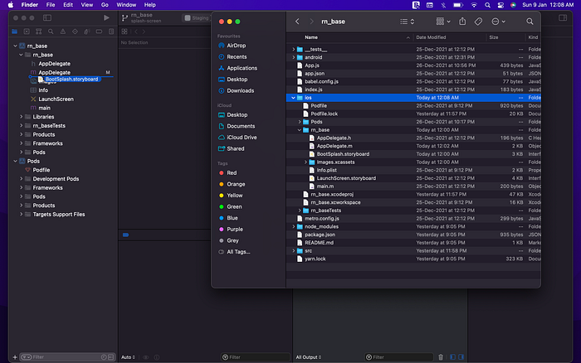Open the Issue navigator warning icon
This screenshot has height=363, width=581.
click(x=63, y=31)
